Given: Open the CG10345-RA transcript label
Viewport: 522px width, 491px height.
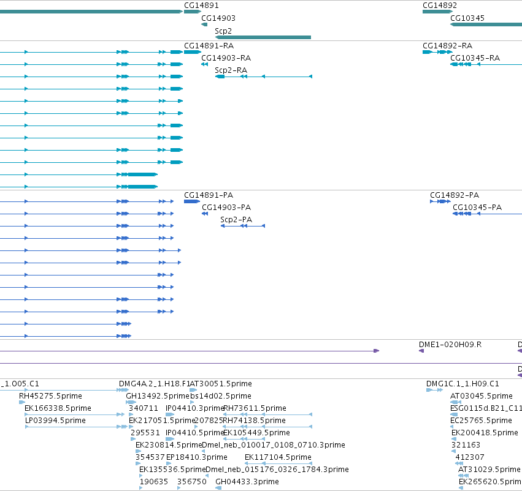Looking at the screenshot, I should [475, 58].
